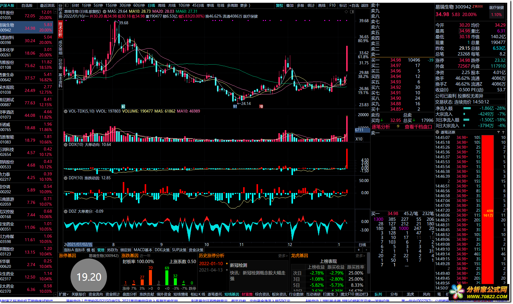
Task: Collapse the 逐笔还原 panel circle button
Action: click(437, 132)
